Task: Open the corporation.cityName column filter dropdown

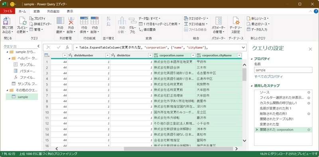Action: (239, 55)
